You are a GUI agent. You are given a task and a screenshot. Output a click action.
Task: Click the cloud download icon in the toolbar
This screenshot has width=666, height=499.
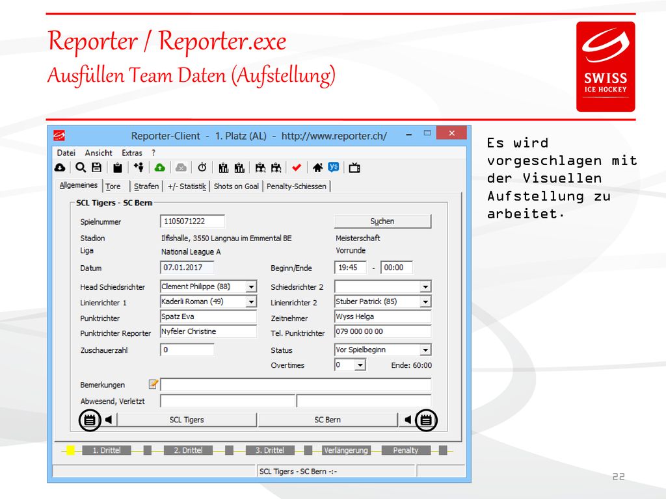tap(60, 168)
